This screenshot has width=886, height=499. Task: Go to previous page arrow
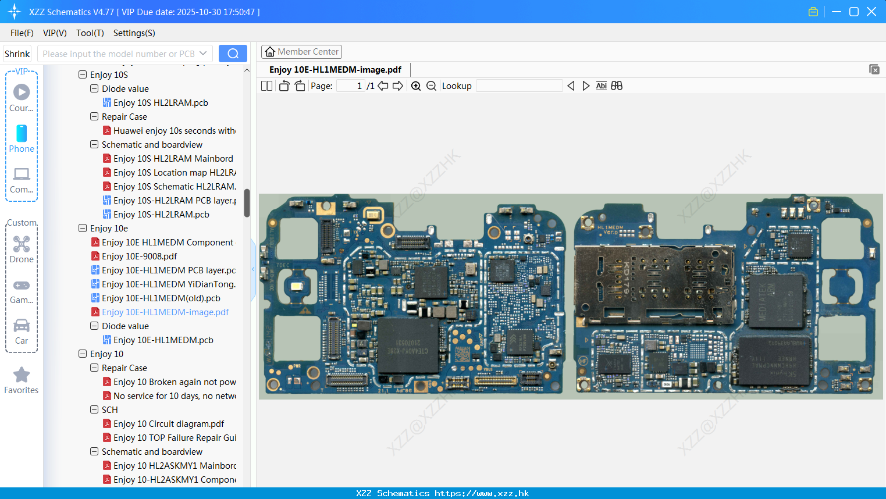(383, 86)
